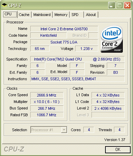Screen dimensions: 133x156
Task: Click the L1 Data value 4 x 32 KBytes
Action: (x=108, y=95)
